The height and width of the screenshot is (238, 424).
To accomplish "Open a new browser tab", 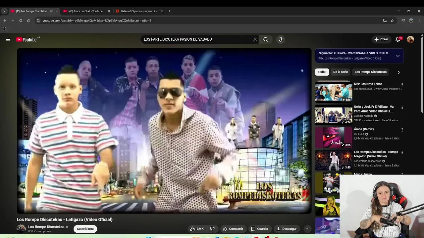I will (x=169, y=11).
